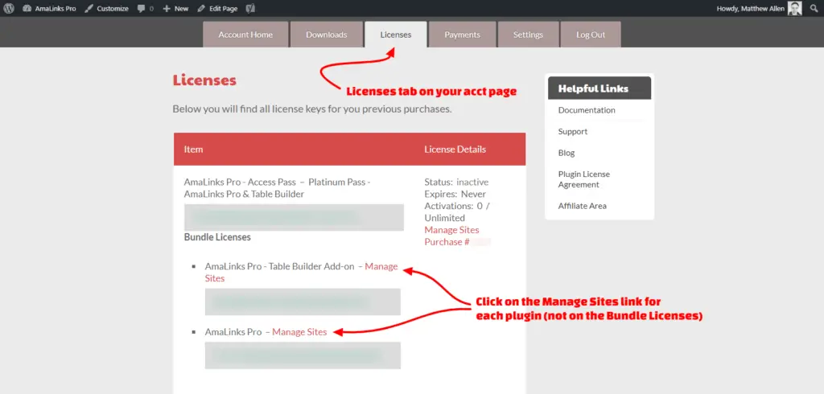Open the Blog link in Helpful Links
Viewport: 824px width, 394px height.
566,153
